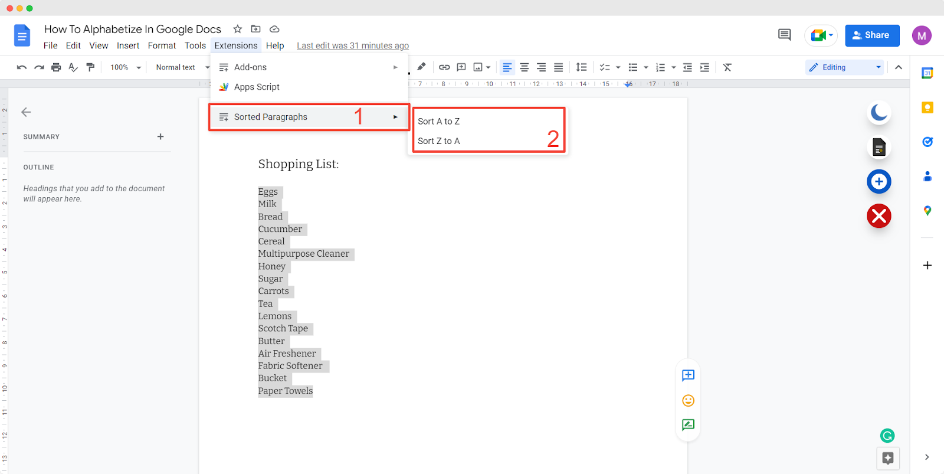Pick the highlight color pen tool

(421, 67)
